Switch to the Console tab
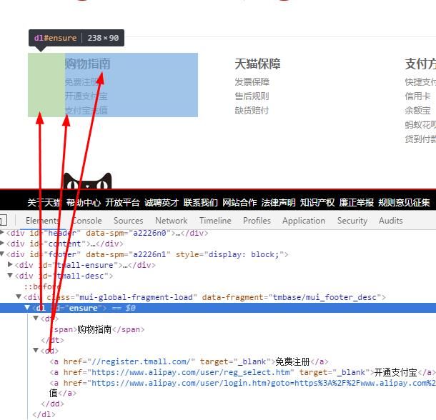 pos(86,221)
